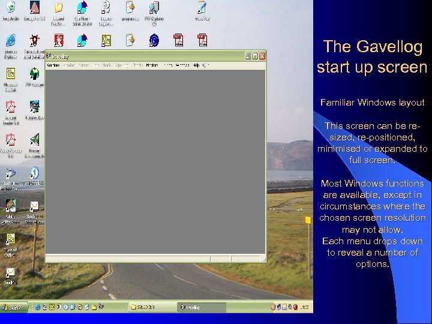Image resolution: width=432 pixels, height=324 pixels.
Task: Open the bull-head shortcut beside Internet Explorer
Action: pyautogui.click(x=35, y=41)
